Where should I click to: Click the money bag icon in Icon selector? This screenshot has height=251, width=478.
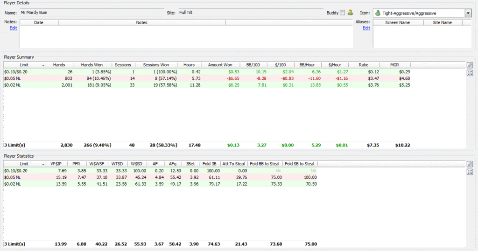click(378, 13)
